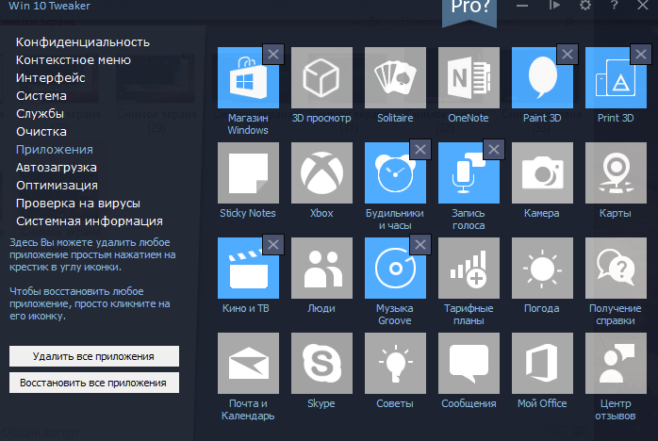The image size is (658, 441).
Task: Remove Paint 3D via corner cross
Action: point(567,55)
